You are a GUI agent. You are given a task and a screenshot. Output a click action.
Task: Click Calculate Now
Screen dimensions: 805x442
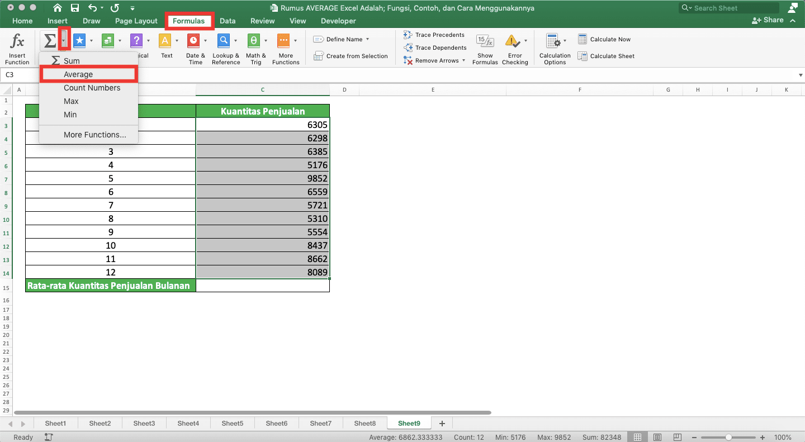click(604, 39)
